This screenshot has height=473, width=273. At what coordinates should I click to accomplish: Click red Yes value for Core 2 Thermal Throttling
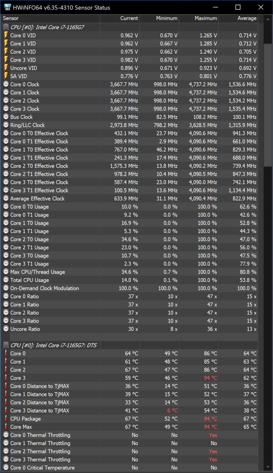coord(213,451)
